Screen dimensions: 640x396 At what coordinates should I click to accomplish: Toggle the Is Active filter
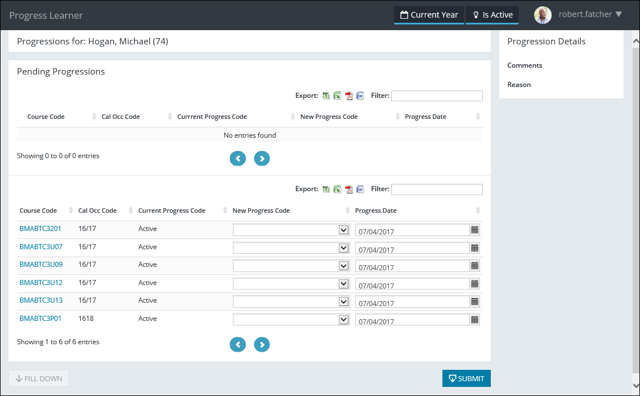[492, 15]
